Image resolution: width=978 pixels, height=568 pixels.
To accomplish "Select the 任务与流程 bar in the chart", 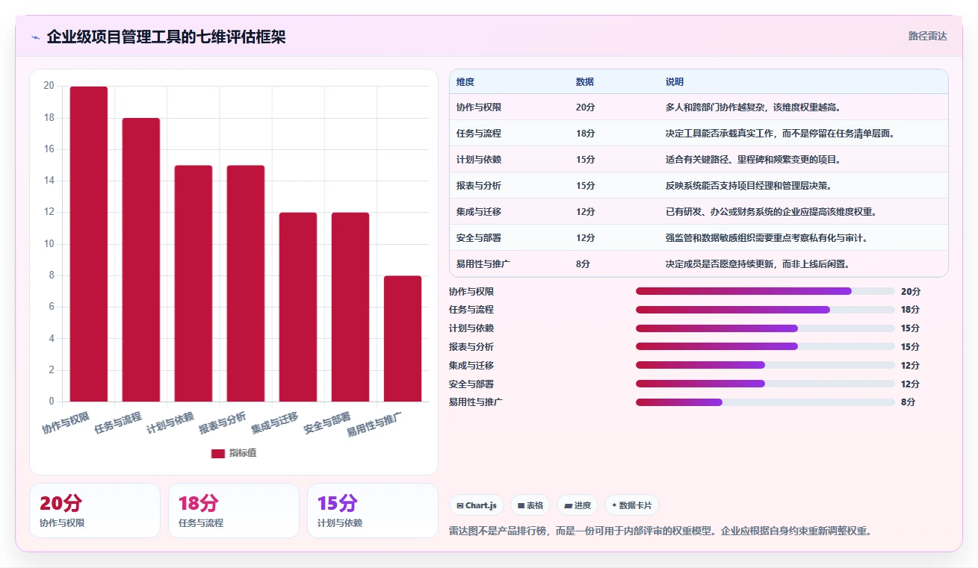I will pos(141,260).
